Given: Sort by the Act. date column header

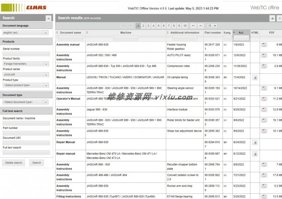Looking at the screenshot, I should 241,33.
